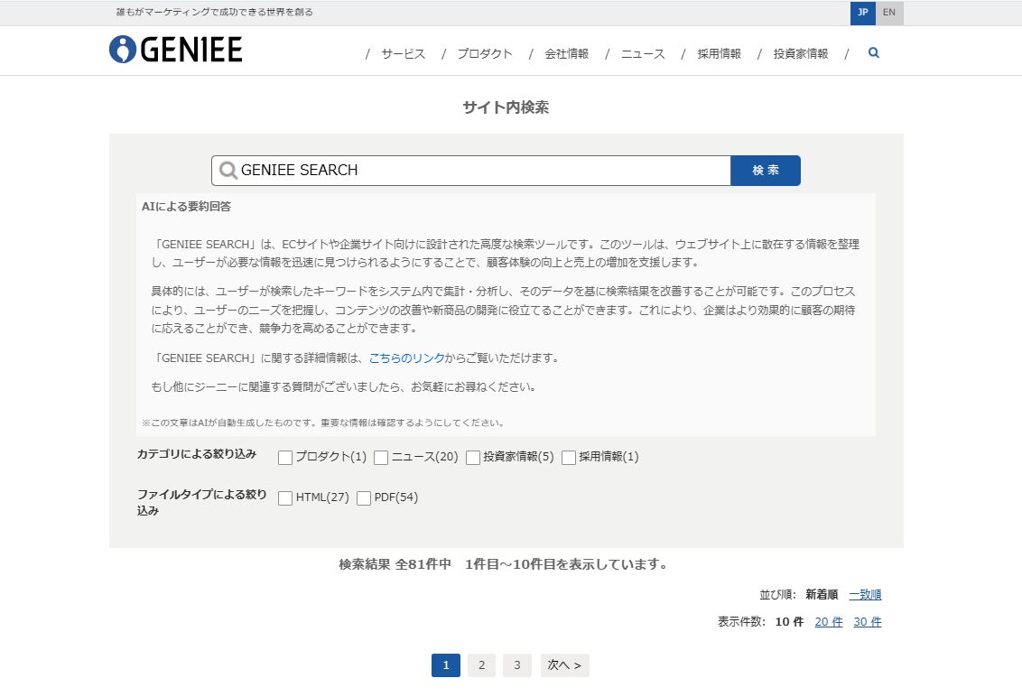Open the プロダクト menu
1022x697 pixels.
[485, 53]
